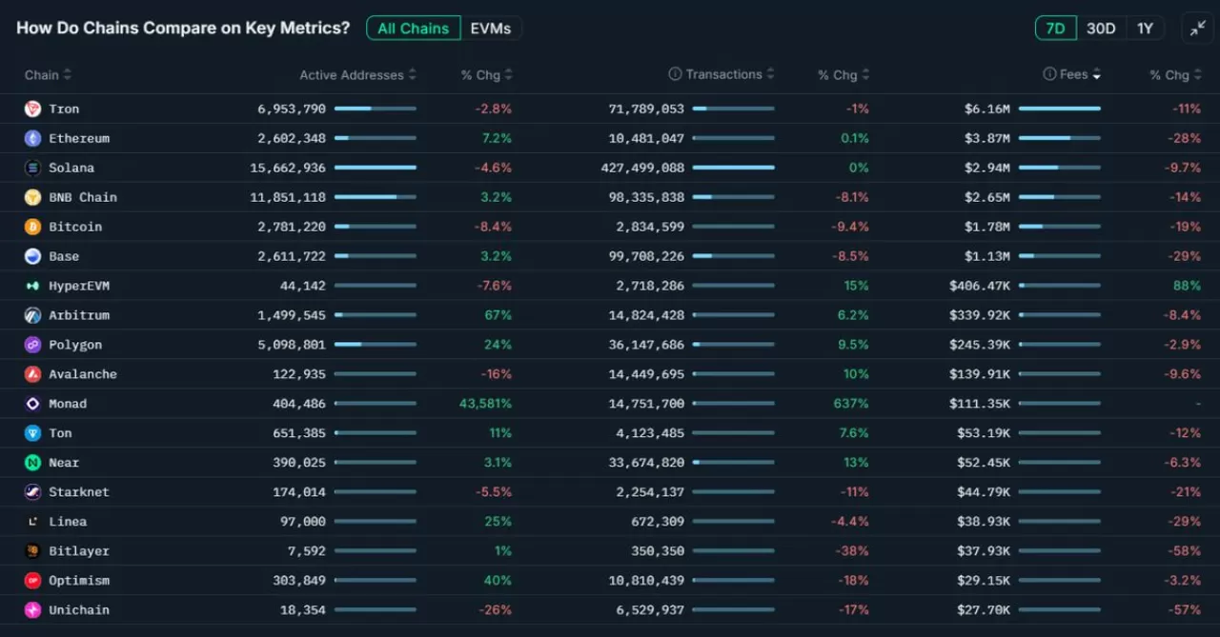
Task: Toggle the All Chains view
Action: click(x=413, y=28)
